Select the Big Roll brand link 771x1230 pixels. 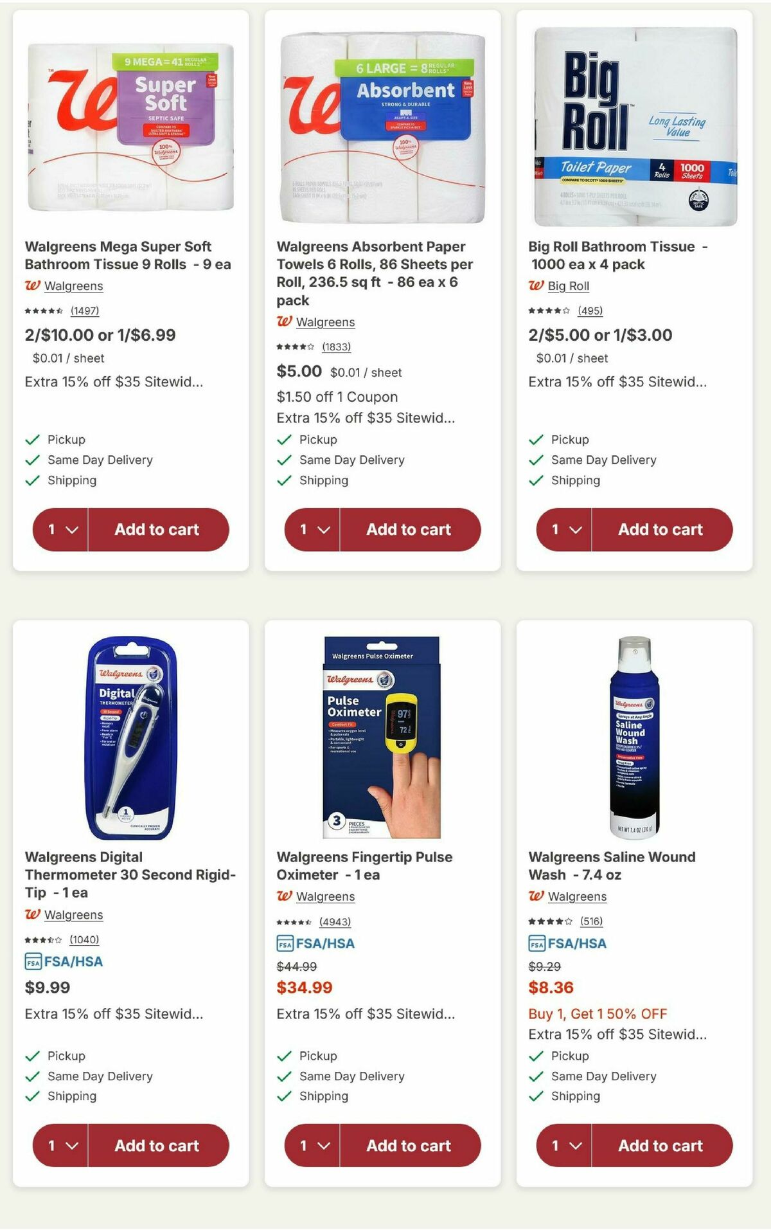569,285
